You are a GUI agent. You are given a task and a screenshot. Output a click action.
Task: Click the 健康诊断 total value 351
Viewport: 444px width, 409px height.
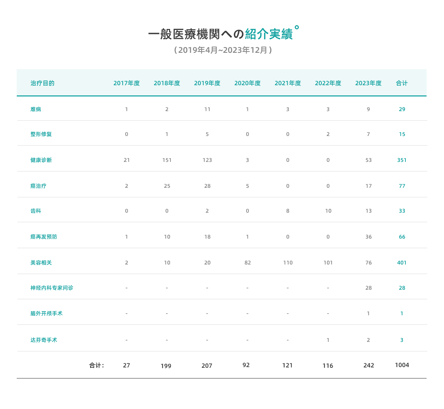pyautogui.click(x=402, y=160)
